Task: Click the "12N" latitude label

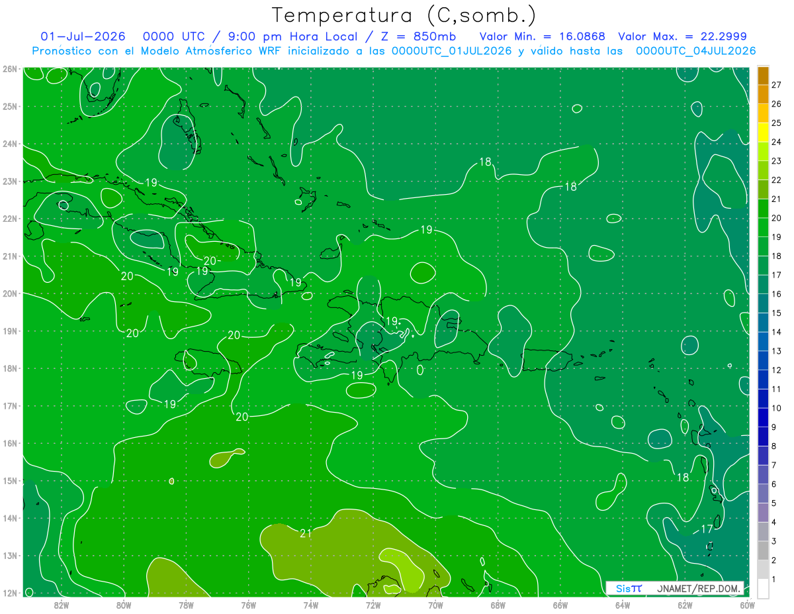Action: [9, 593]
